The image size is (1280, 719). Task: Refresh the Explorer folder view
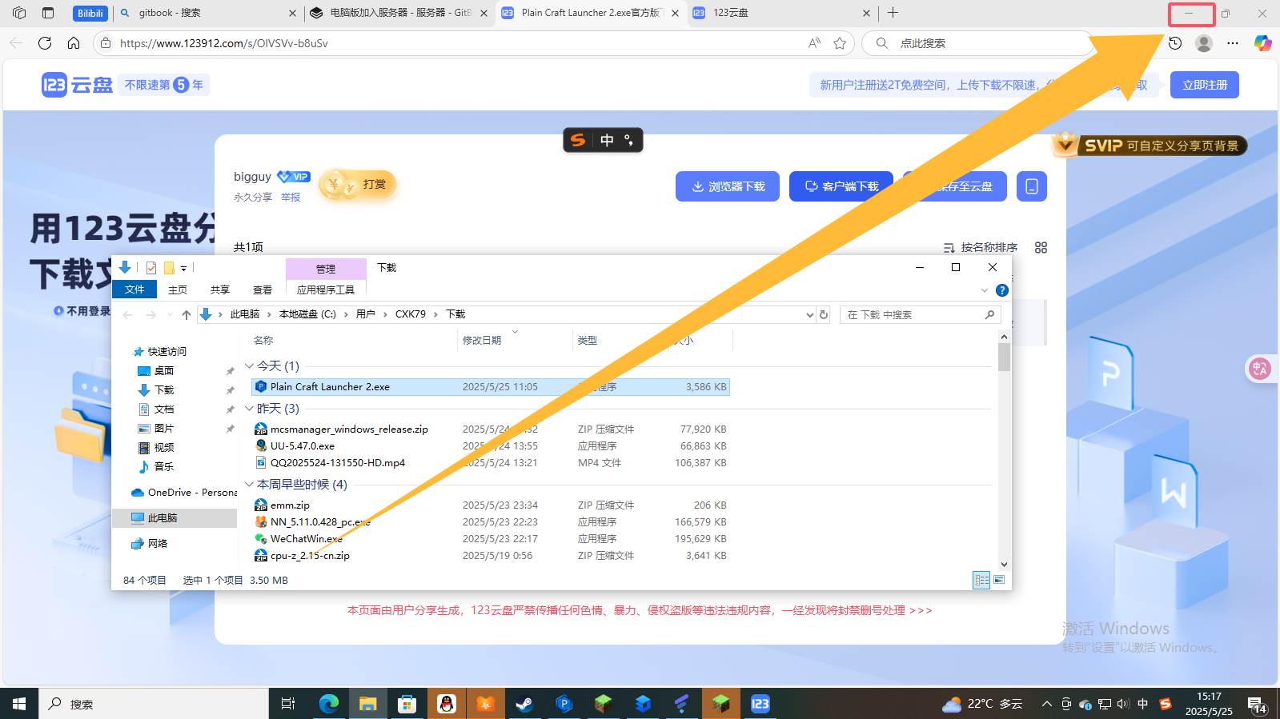pyautogui.click(x=824, y=315)
